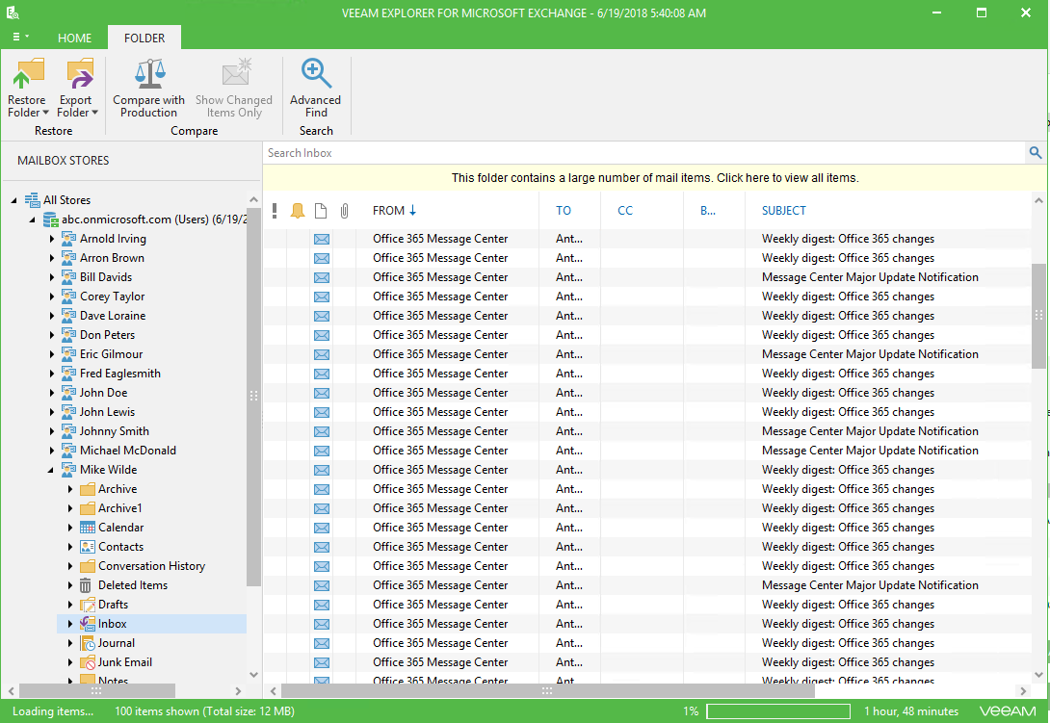Click the large-folder notice to view all items
Viewport: 1050px width, 723px height.
coord(655,178)
